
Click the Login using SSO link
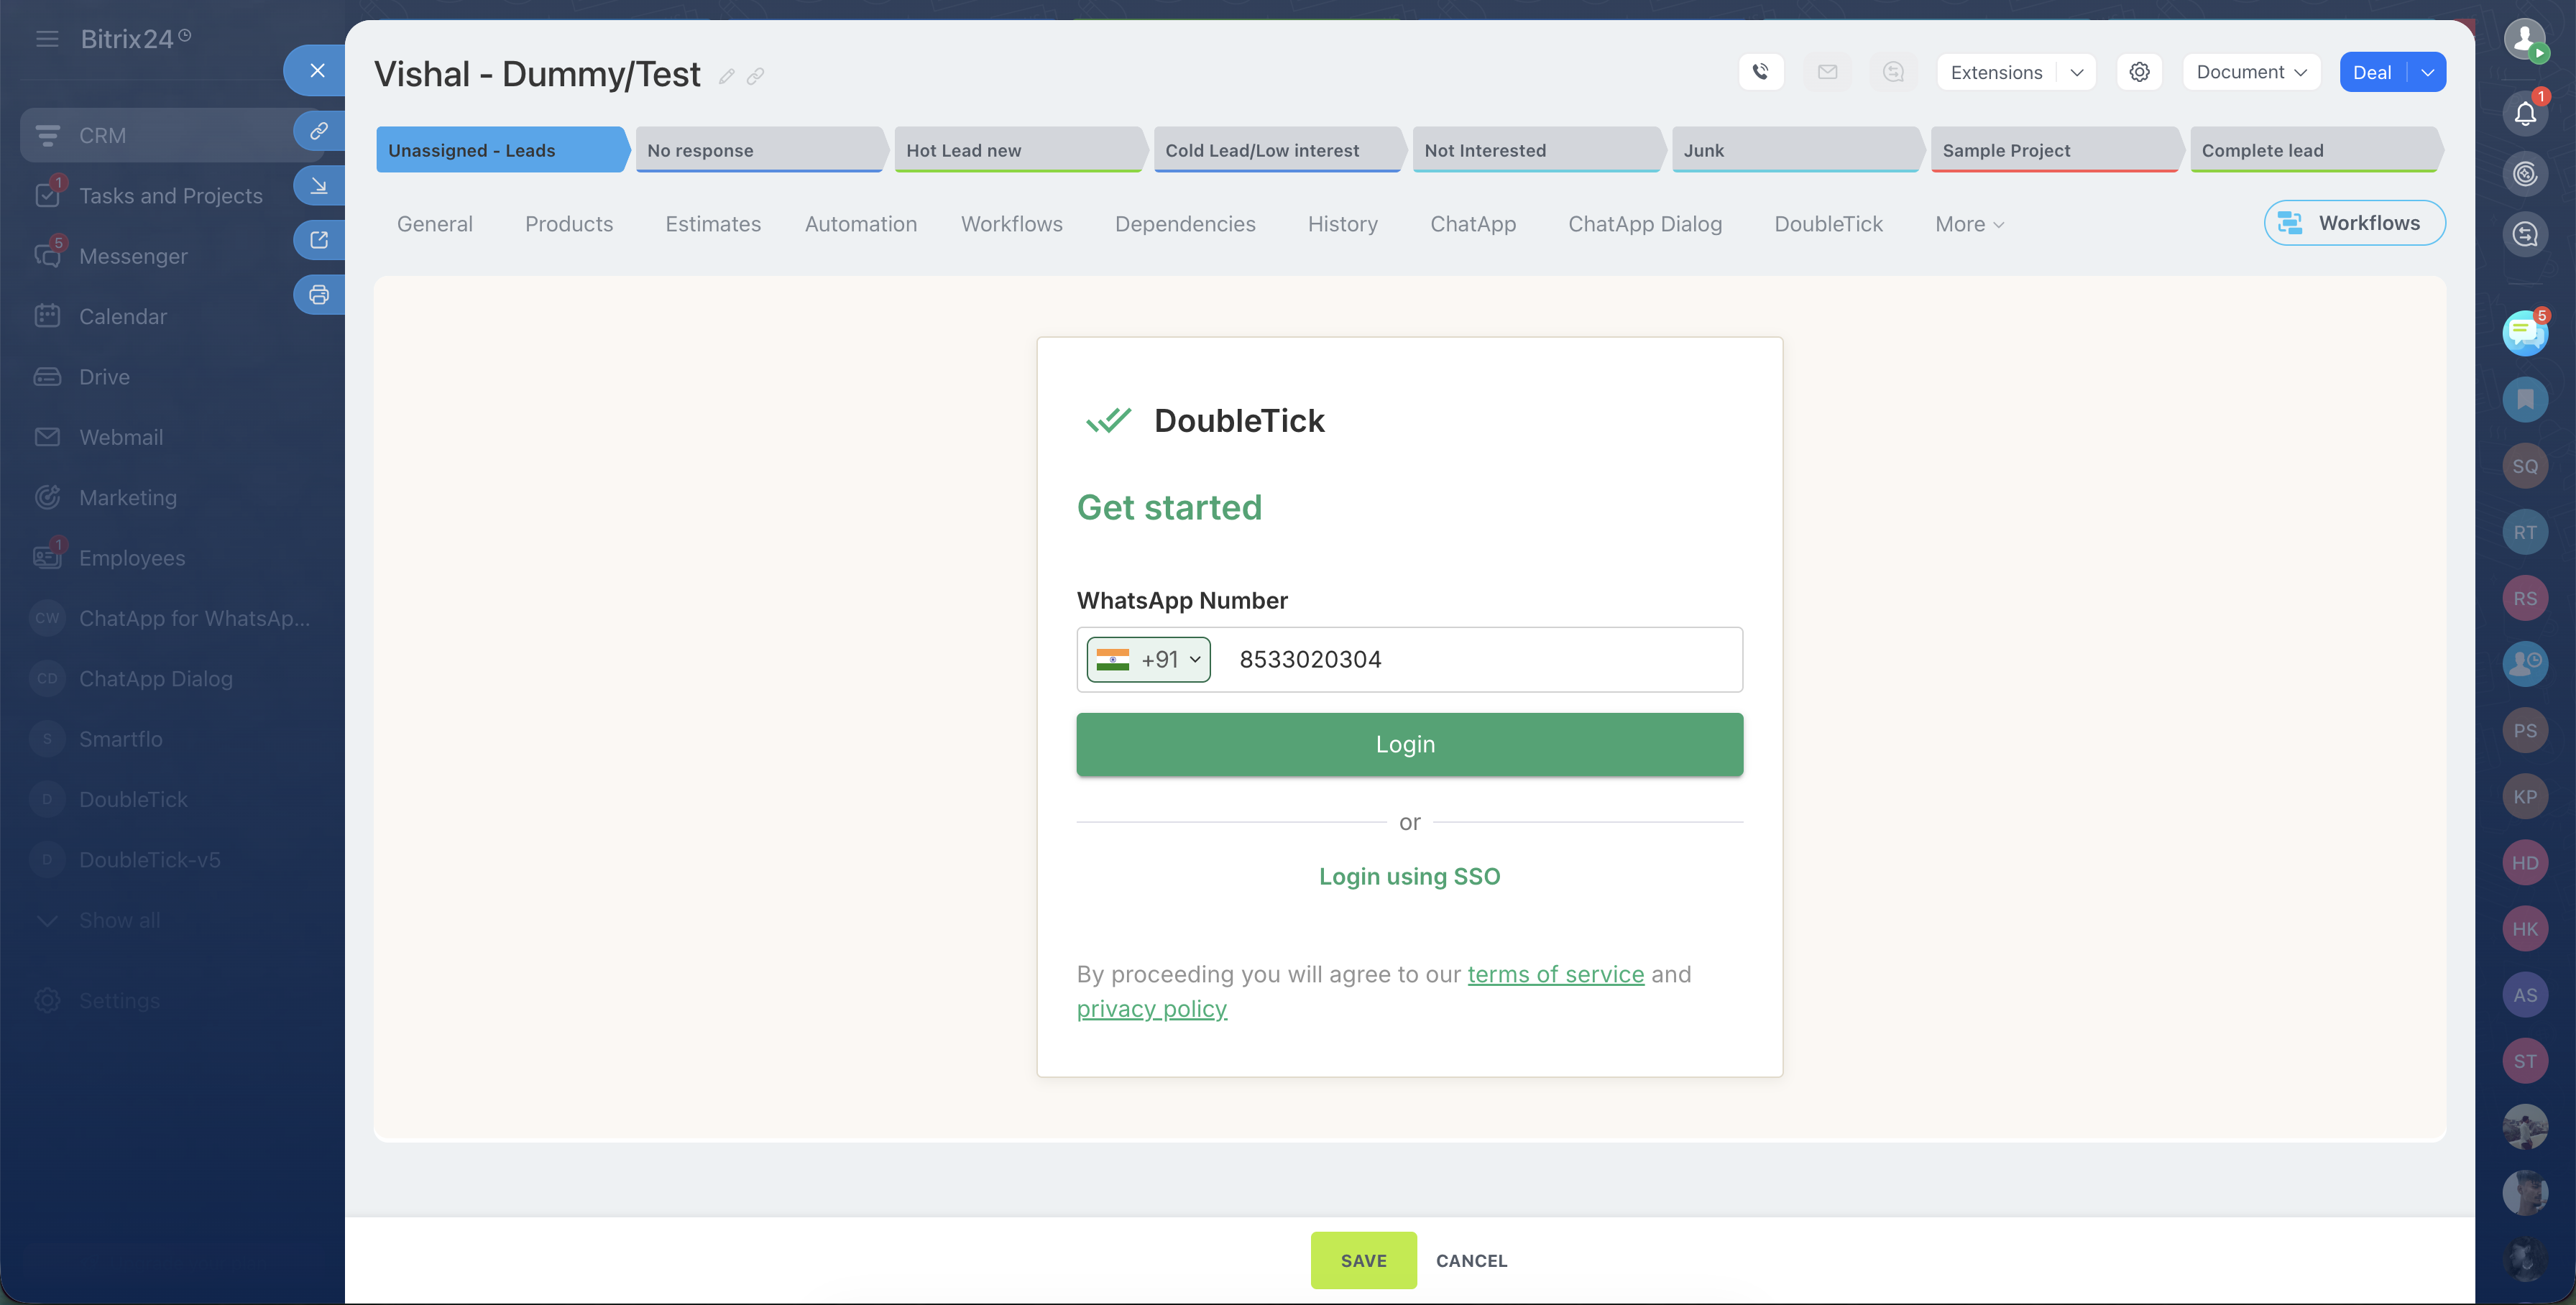pyautogui.click(x=1409, y=876)
